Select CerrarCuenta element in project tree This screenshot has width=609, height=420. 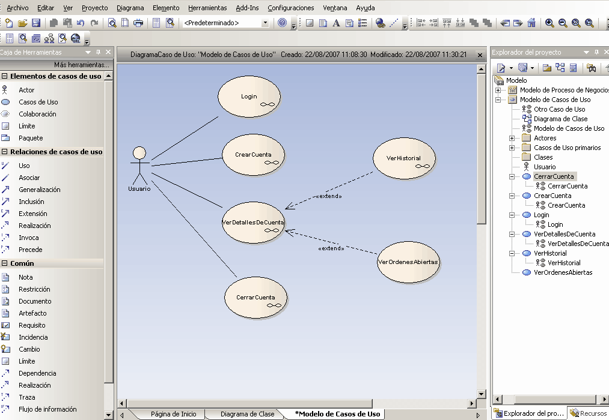coord(554,176)
